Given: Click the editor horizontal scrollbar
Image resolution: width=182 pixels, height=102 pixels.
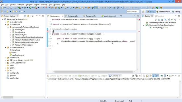Looking at the screenshot, I should coord(94,72).
